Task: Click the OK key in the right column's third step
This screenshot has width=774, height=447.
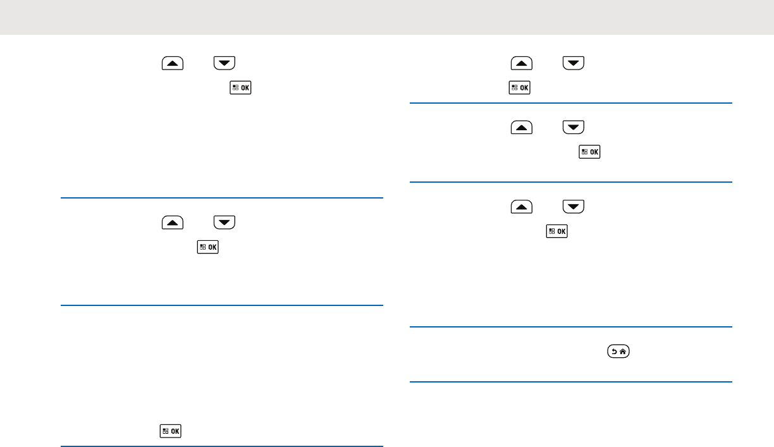Action: [557, 232]
